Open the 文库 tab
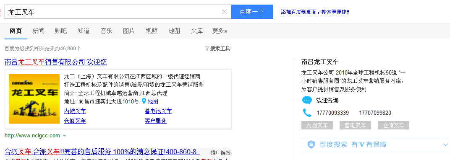 click(x=197, y=31)
